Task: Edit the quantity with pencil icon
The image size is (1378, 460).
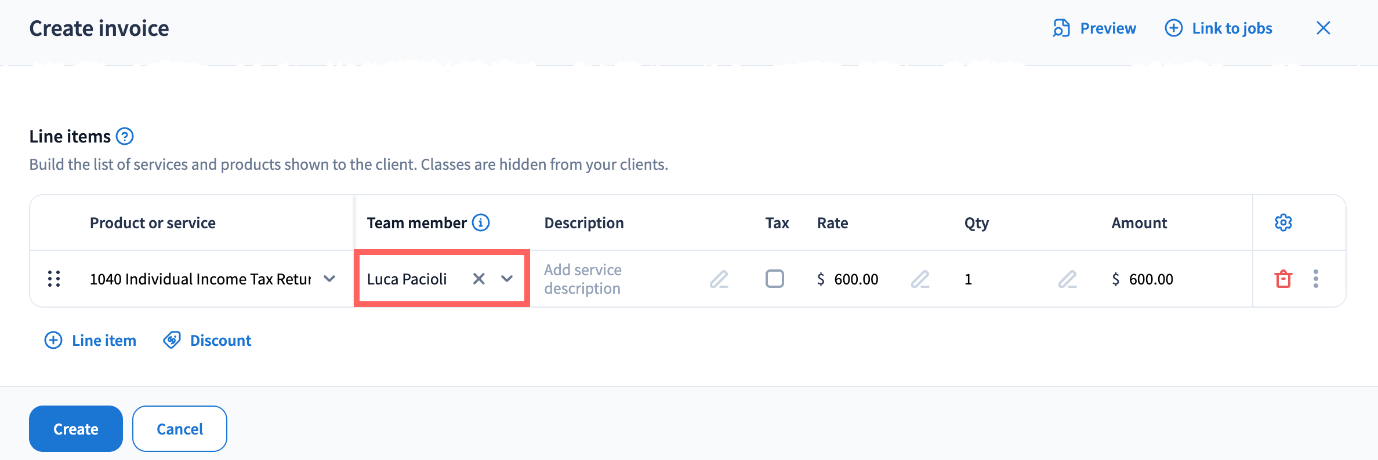Action: 1067,279
